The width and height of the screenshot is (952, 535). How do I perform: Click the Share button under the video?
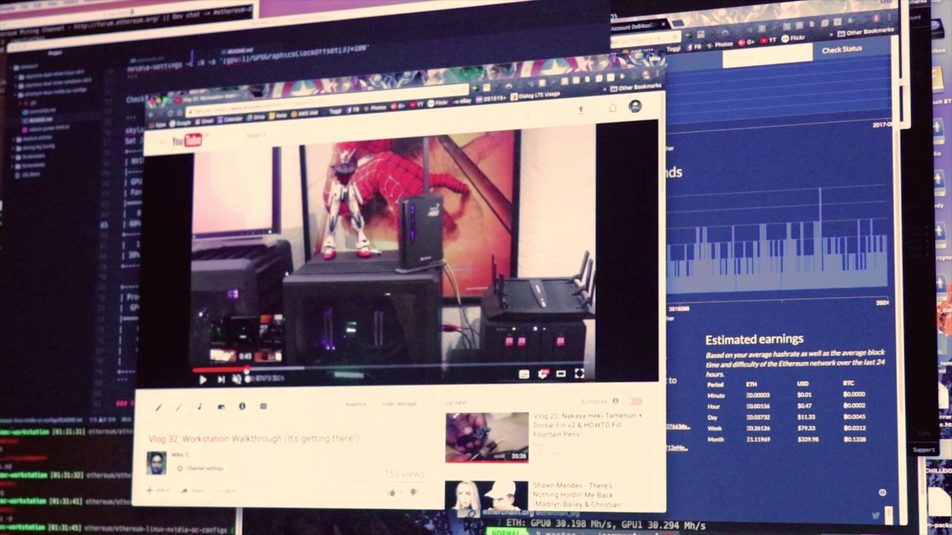(193, 490)
